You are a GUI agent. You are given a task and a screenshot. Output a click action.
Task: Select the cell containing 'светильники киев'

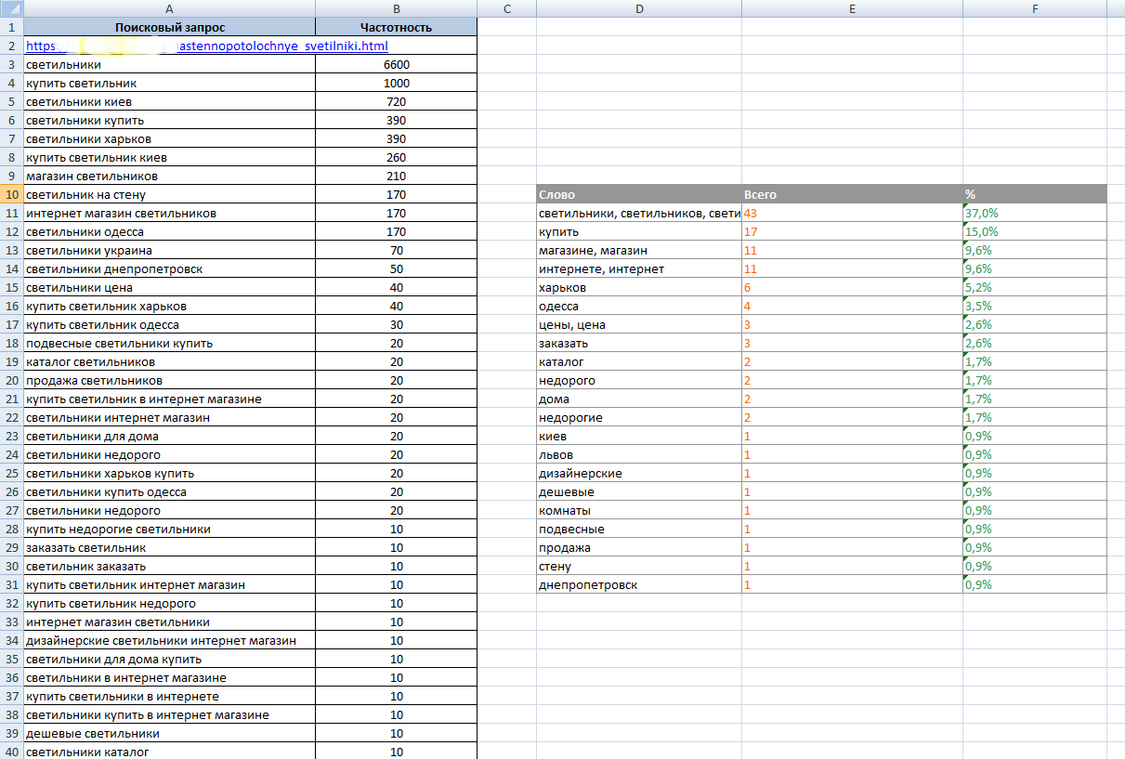[169, 102]
